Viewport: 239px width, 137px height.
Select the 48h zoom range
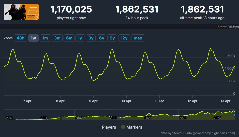[x=21, y=38]
